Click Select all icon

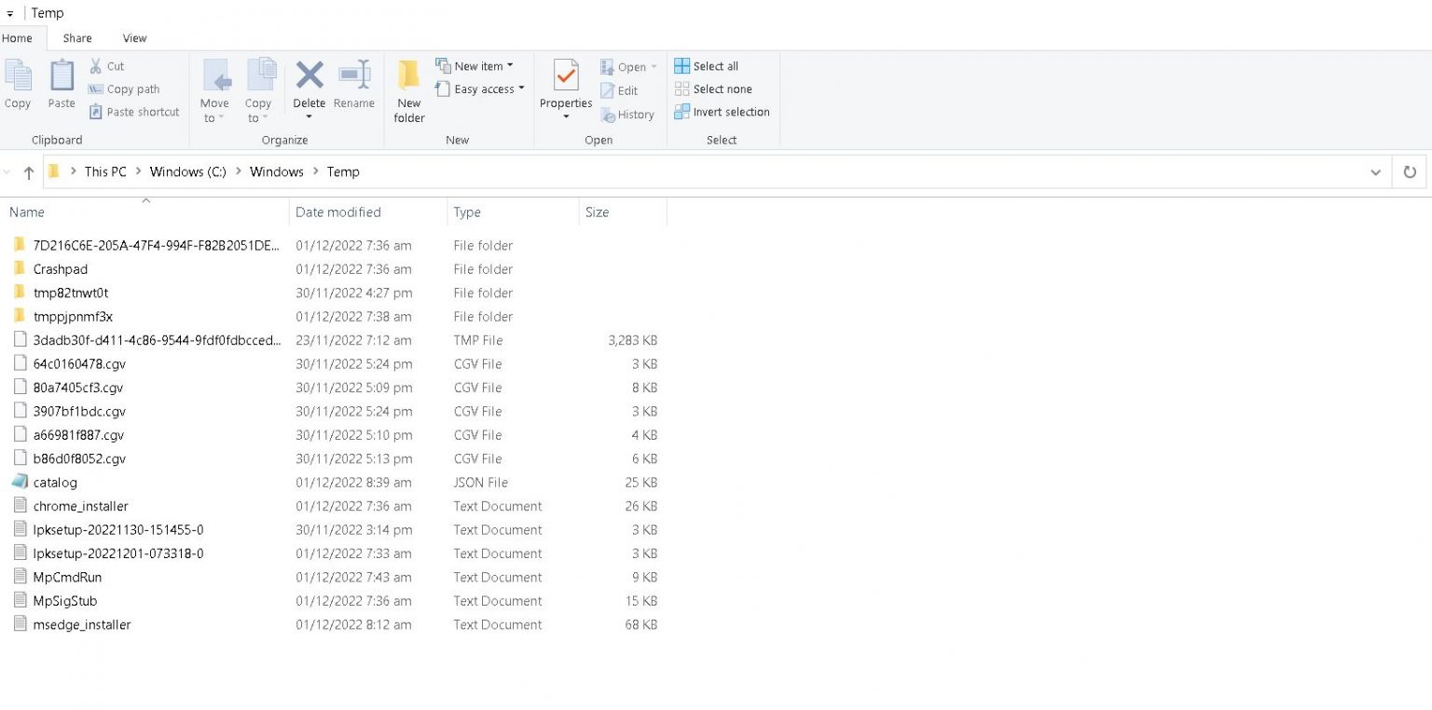click(x=682, y=66)
